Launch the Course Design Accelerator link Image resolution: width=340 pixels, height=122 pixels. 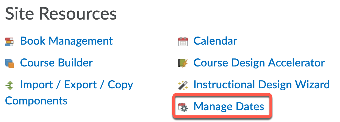coord(259,62)
